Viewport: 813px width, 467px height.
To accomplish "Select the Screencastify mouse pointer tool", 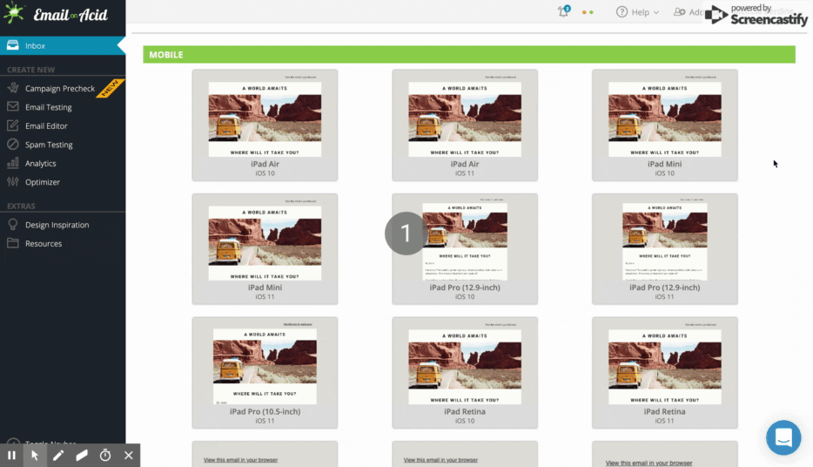I will (36, 455).
